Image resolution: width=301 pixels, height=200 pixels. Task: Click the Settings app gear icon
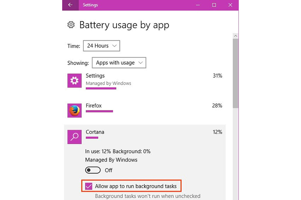pyautogui.click(x=74, y=81)
